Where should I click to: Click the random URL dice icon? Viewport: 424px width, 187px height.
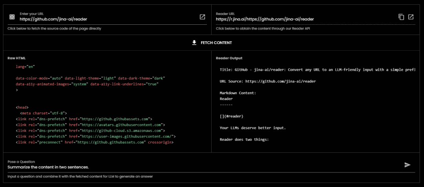12,17
